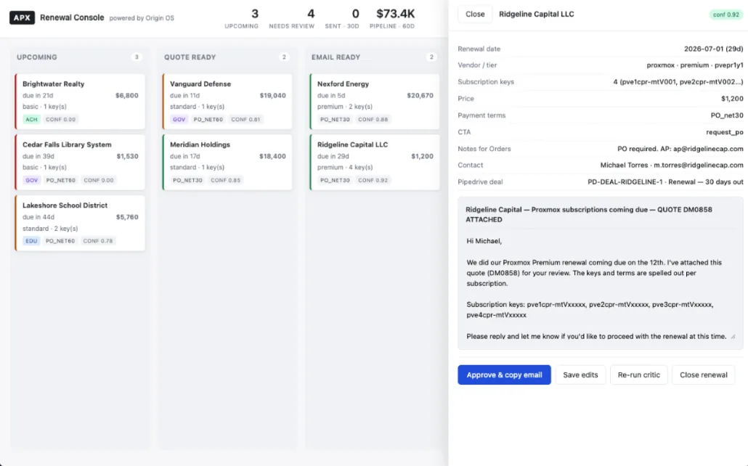Select the Ridgeline Capital LLC card
Screen dimensions: 748x466
click(375, 162)
